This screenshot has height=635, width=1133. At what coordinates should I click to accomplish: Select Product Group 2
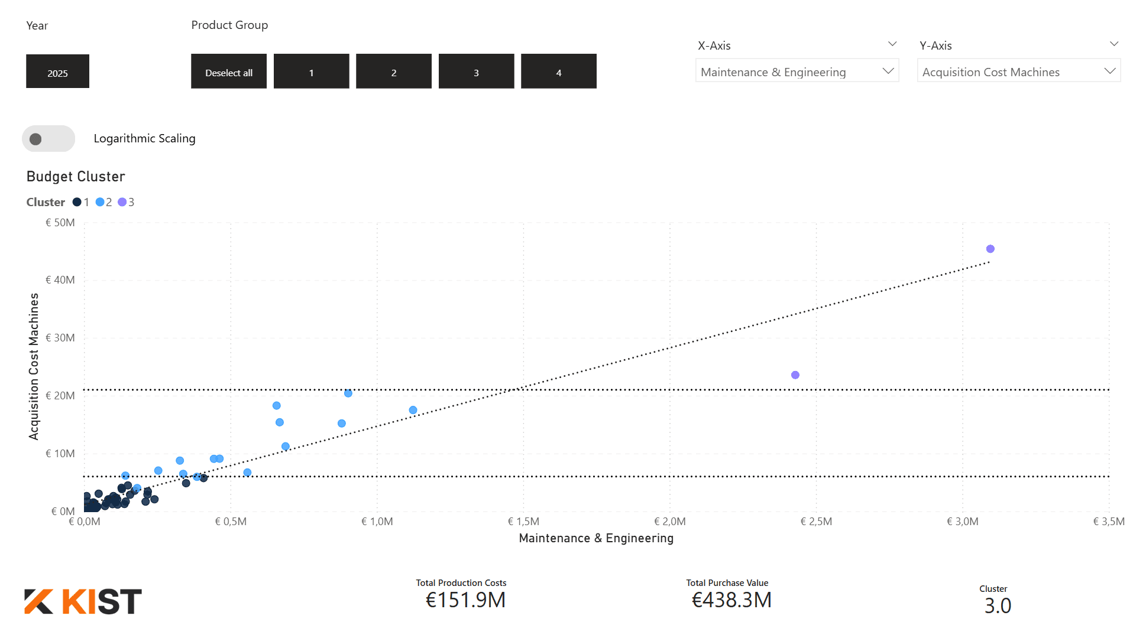(x=393, y=71)
